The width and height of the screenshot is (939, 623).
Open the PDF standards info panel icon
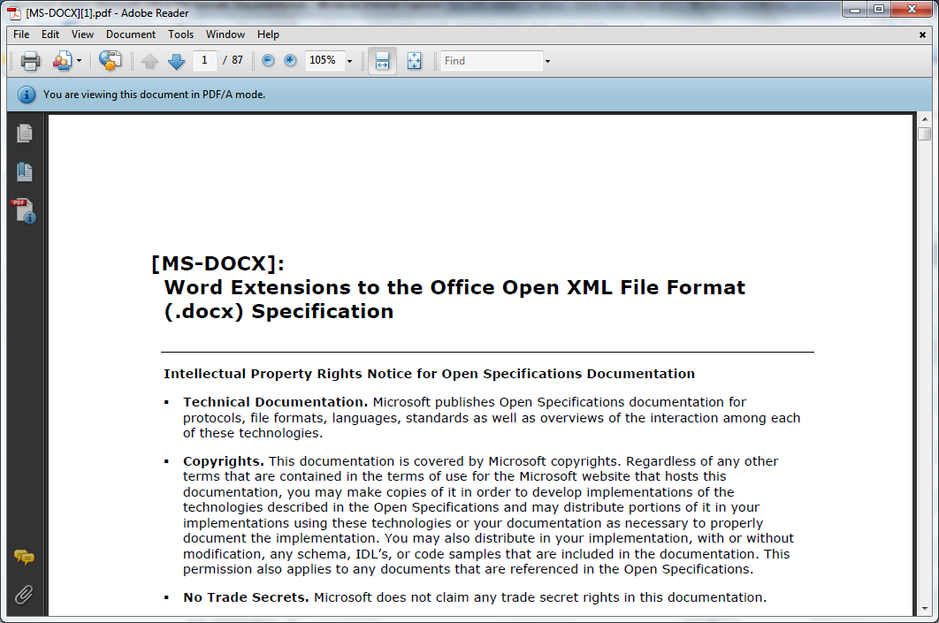24,210
